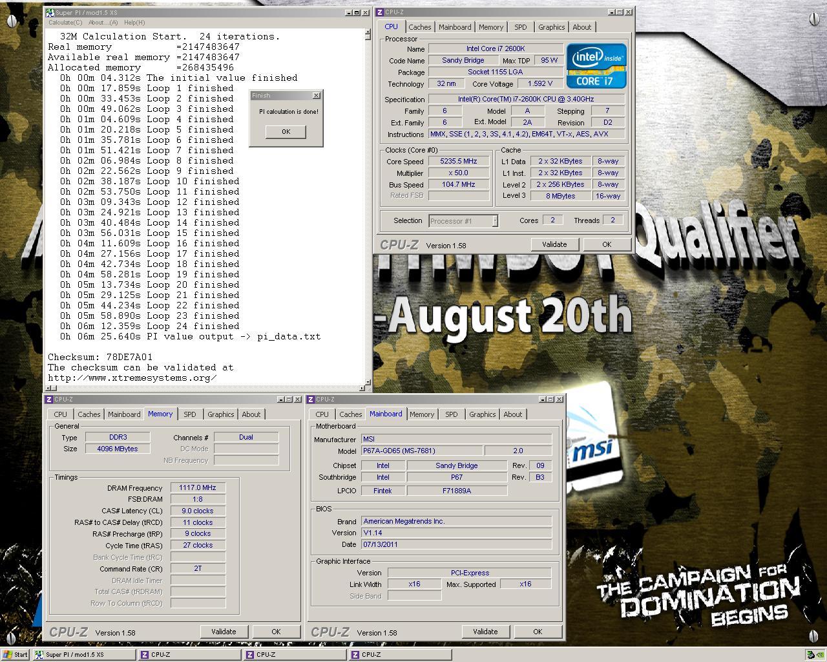
Task: Minimize the Super PI window
Action: click(349, 13)
